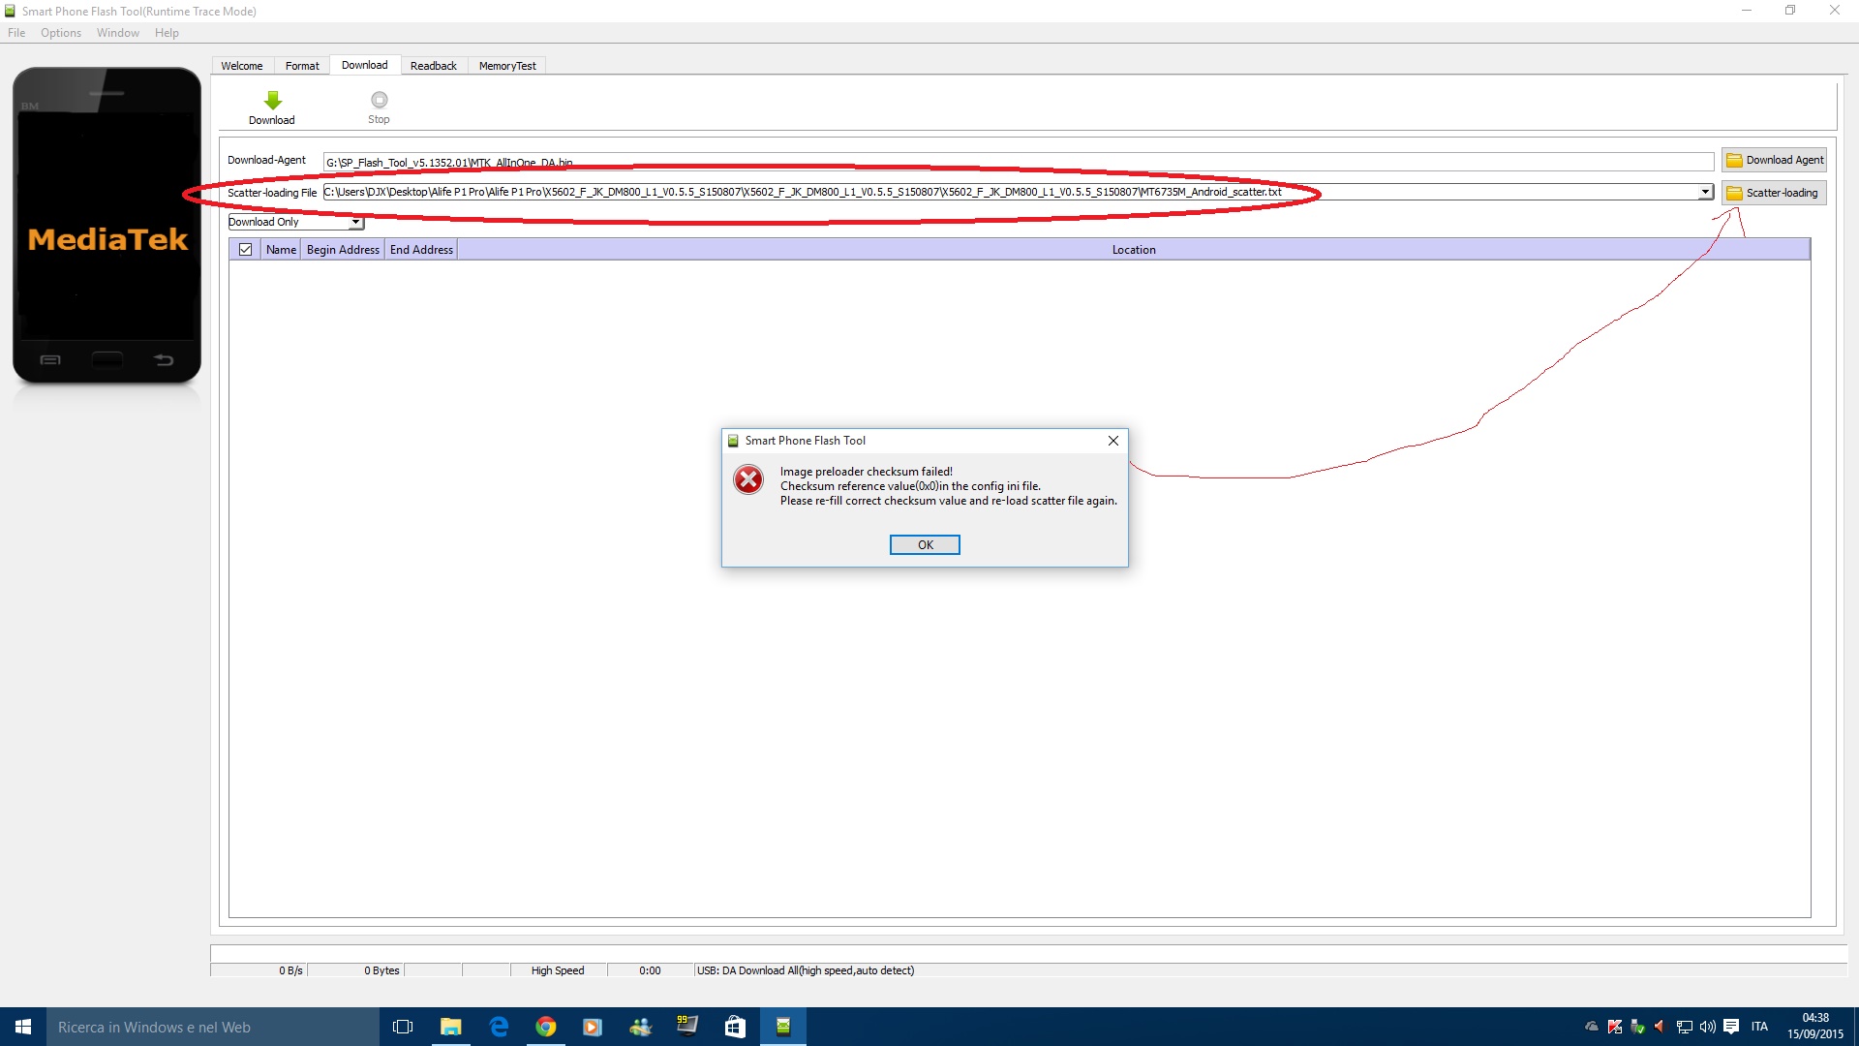Click the Name column header
The width and height of the screenshot is (1859, 1046).
tap(281, 250)
